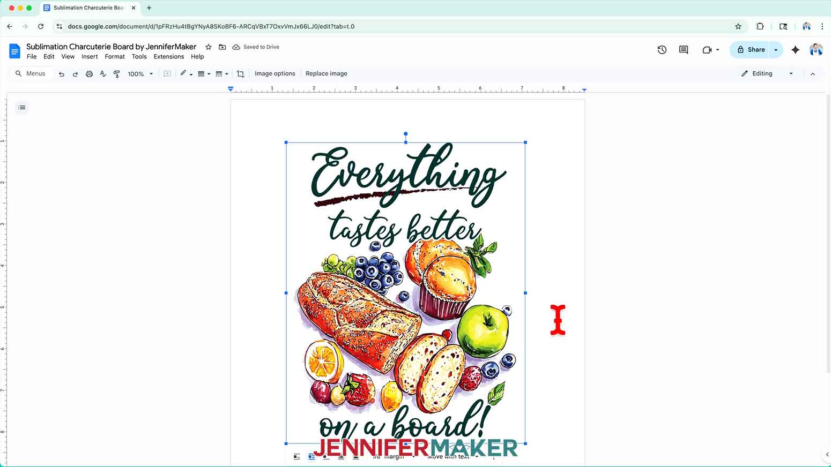Show the document outline list icon

coord(22,108)
